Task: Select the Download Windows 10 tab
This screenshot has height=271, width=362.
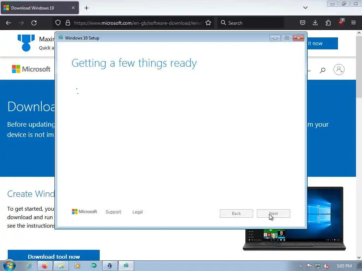Action: 40,8
